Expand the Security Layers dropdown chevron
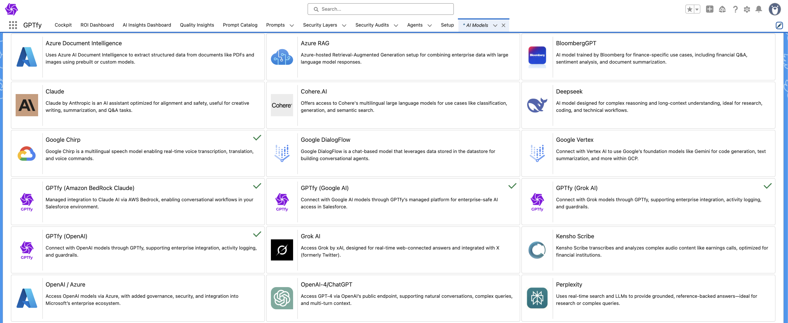 tap(344, 25)
